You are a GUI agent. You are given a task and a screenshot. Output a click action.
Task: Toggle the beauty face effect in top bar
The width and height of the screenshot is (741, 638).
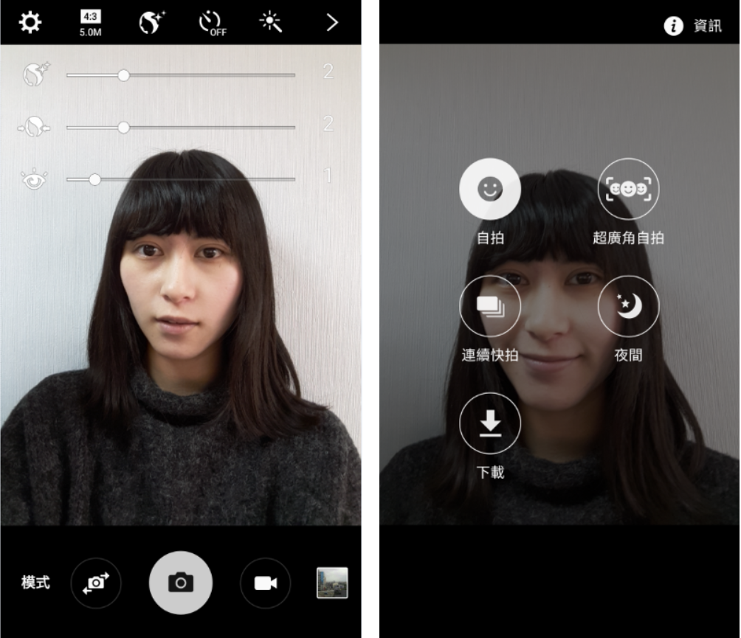tap(151, 22)
